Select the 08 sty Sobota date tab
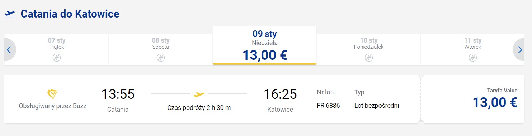 point(161,50)
